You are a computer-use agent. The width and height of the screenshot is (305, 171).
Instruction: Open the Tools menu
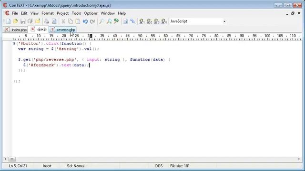click(76, 13)
